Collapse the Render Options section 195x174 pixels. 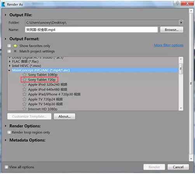tap(5, 126)
